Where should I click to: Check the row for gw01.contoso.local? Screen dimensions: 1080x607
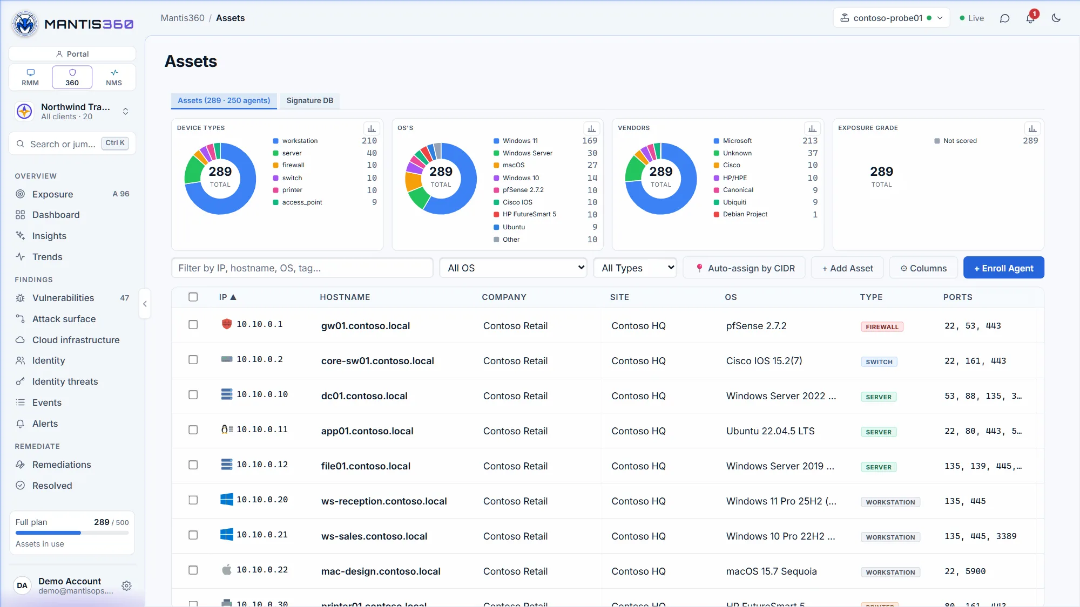point(193,324)
